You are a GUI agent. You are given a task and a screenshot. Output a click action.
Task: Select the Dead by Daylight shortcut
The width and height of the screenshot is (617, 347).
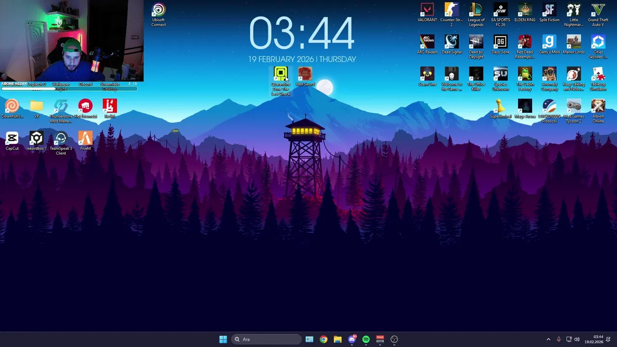tap(476, 47)
